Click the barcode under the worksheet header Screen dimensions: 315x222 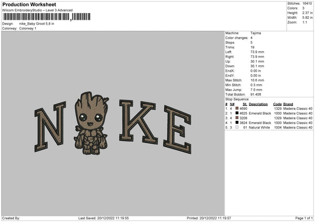click(46, 17)
